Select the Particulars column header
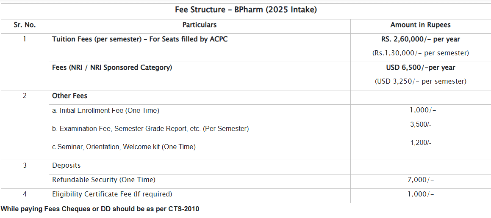 coord(200,25)
